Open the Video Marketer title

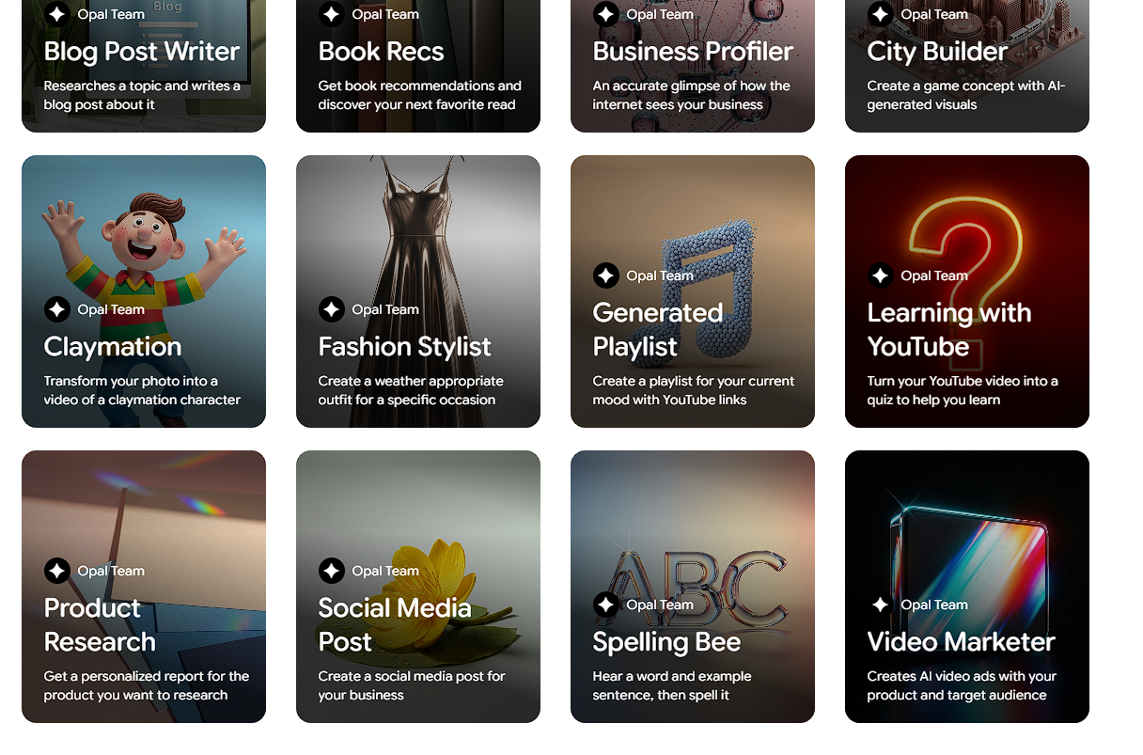pos(962,642)
